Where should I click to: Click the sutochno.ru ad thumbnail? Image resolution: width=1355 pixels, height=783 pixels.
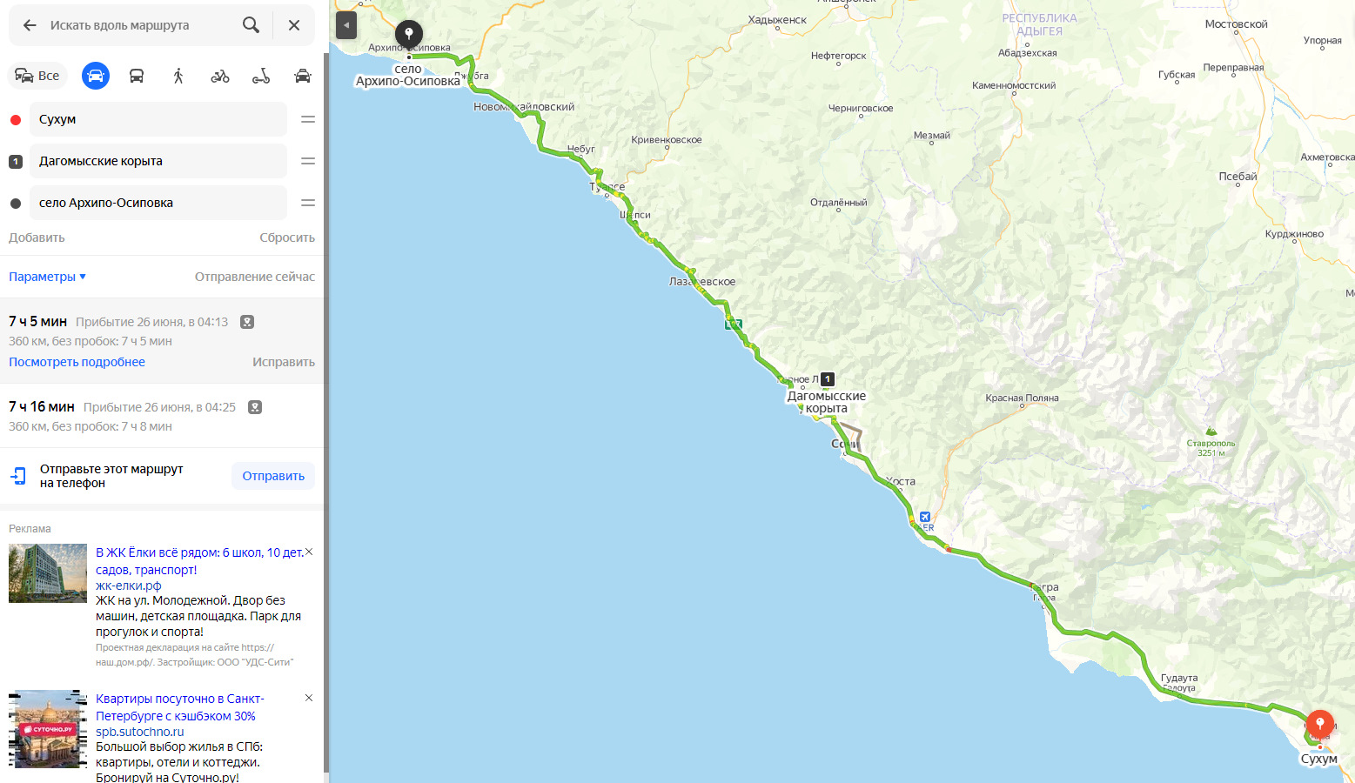[48, 729]
